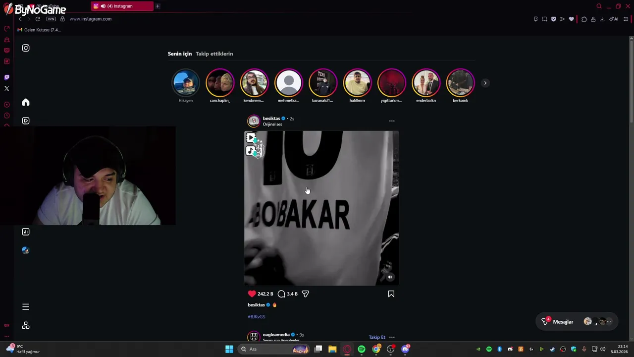This screenshot has width=634, height=357.
Task: Play the besiktas video
Action: tap(321, 208)
